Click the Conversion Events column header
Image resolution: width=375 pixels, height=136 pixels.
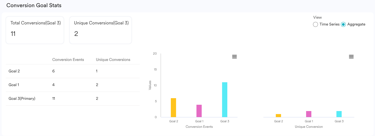tap(68, 59)
